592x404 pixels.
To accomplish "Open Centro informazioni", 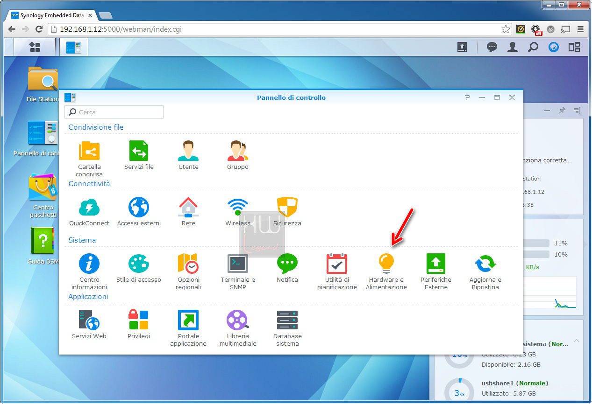I will click(x=89, y=272).
